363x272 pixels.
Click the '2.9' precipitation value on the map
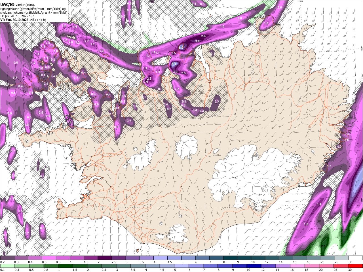pos(183,73)
